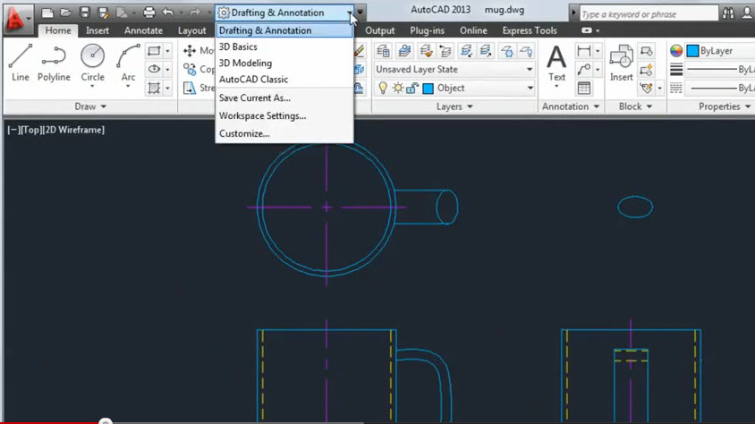Select 3D Modeling workspace
755x424 pixels.
click(x=284, y=63)
